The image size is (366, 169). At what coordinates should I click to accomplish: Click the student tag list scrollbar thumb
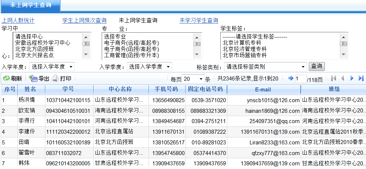point(344,44)
